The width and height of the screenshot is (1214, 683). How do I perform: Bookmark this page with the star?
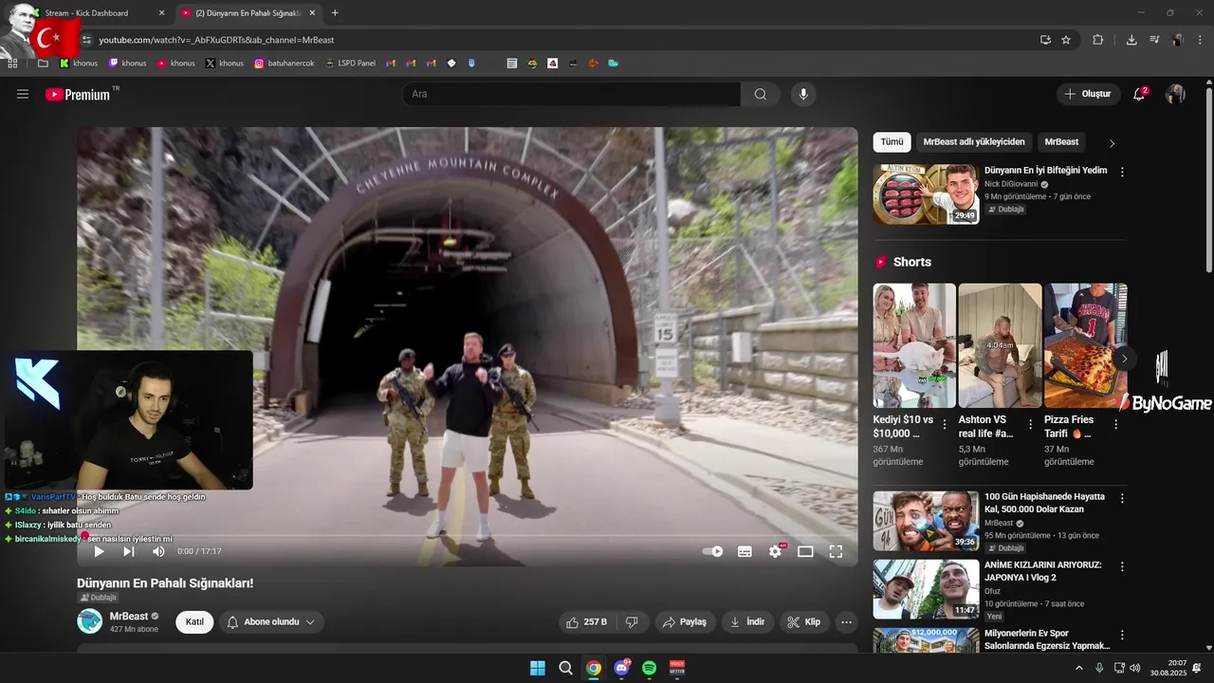click(x=1066, y=40)
